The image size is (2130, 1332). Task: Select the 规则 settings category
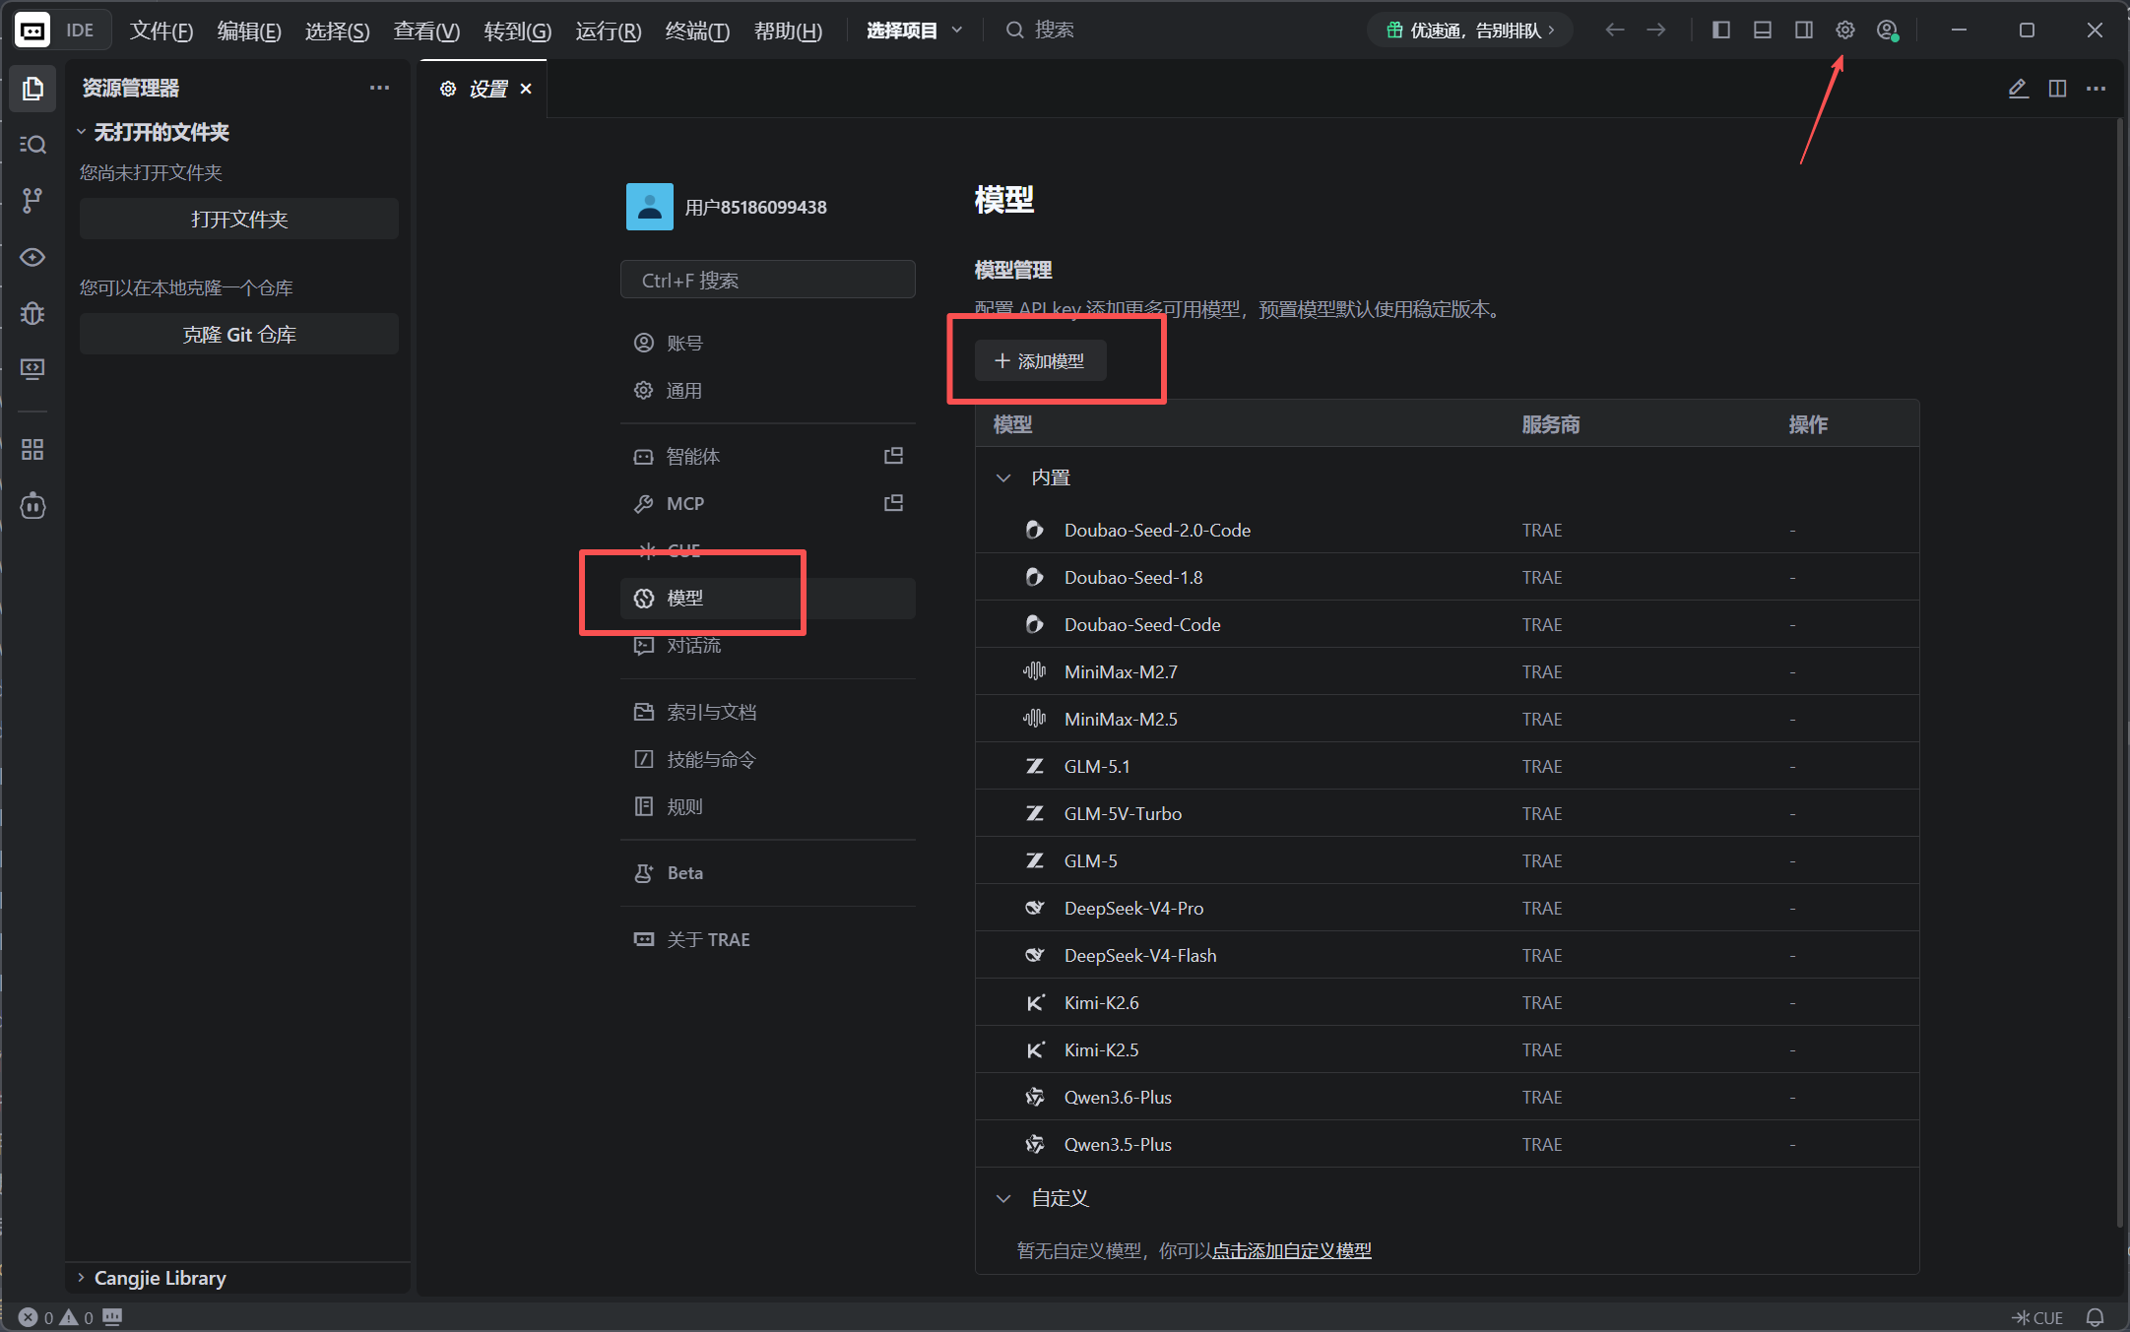[x=767, y=806]
